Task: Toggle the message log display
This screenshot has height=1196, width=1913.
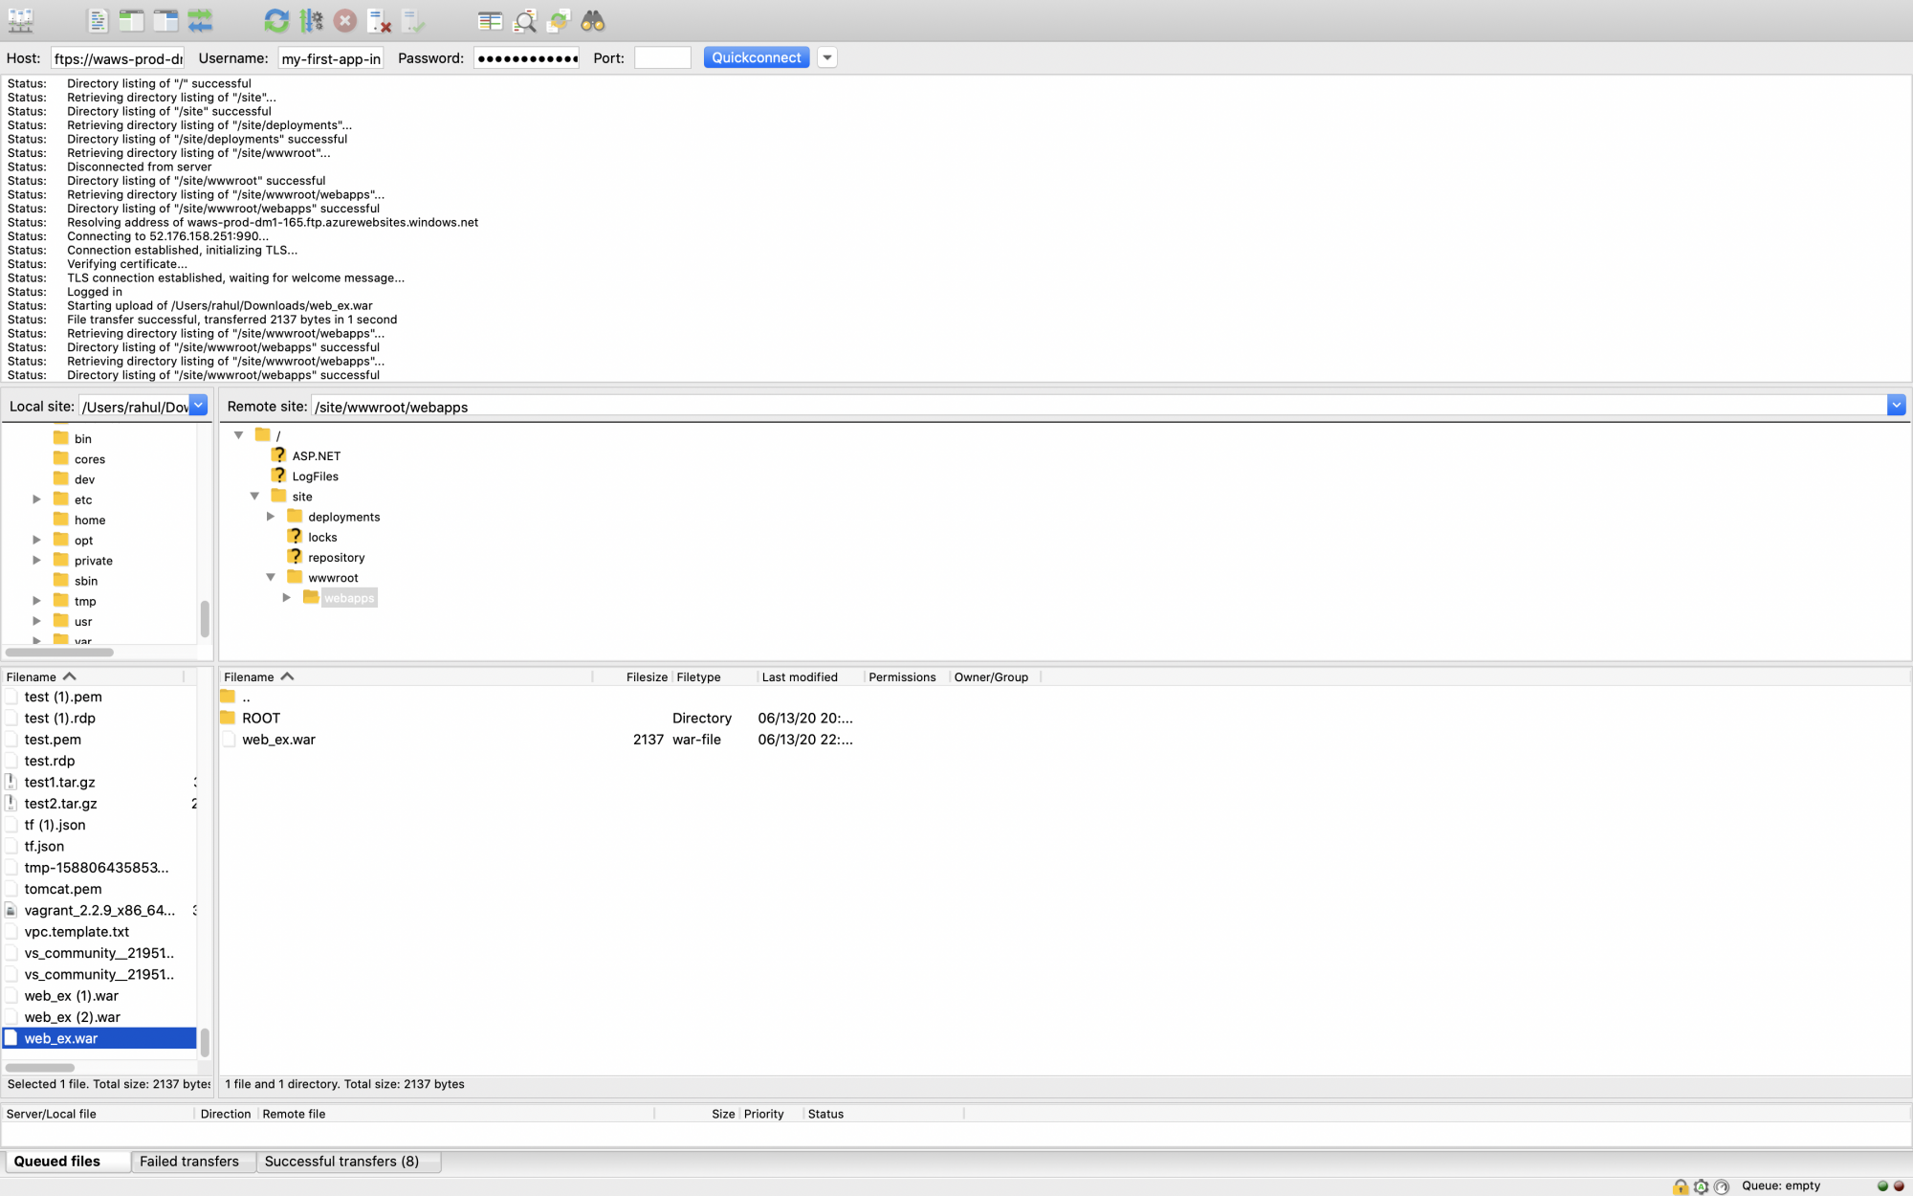Action: [x=98, y=20]
